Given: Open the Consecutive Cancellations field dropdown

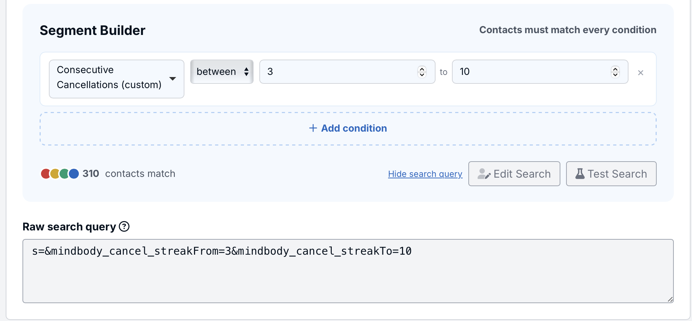Looking at the screenshot, I should [x=117, y=79].
